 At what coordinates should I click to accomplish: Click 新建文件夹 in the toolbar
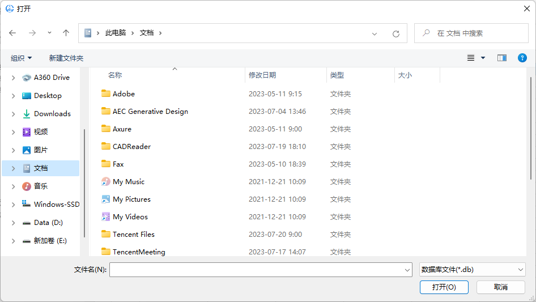pyautogui.click(x=66, y=58)
